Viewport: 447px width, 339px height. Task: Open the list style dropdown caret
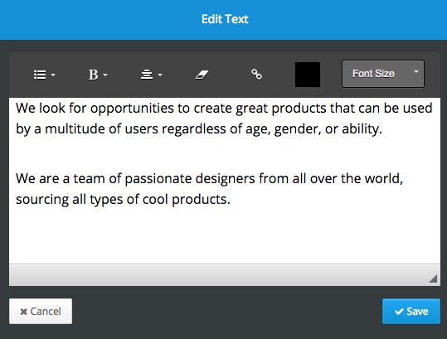[x=53, y=75]
